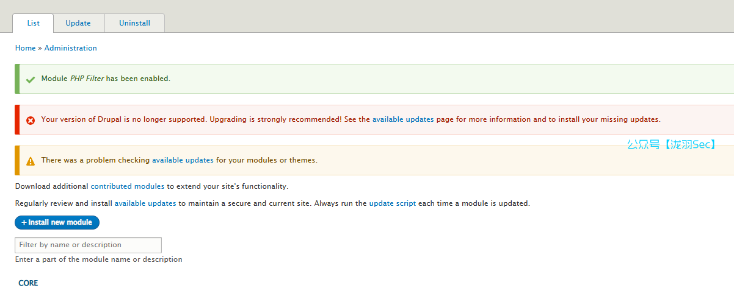
Task: Click the red error circle icon
Action: pos(31,120)
